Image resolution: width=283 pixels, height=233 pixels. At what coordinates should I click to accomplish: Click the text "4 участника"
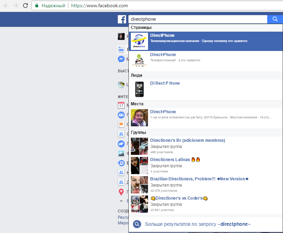pyautogui.click(x=159, y=171)
